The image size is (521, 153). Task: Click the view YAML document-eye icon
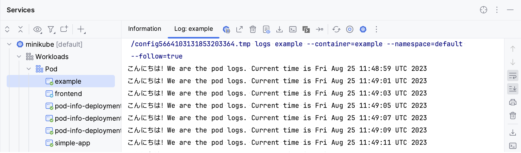click(x=266, y=30)
